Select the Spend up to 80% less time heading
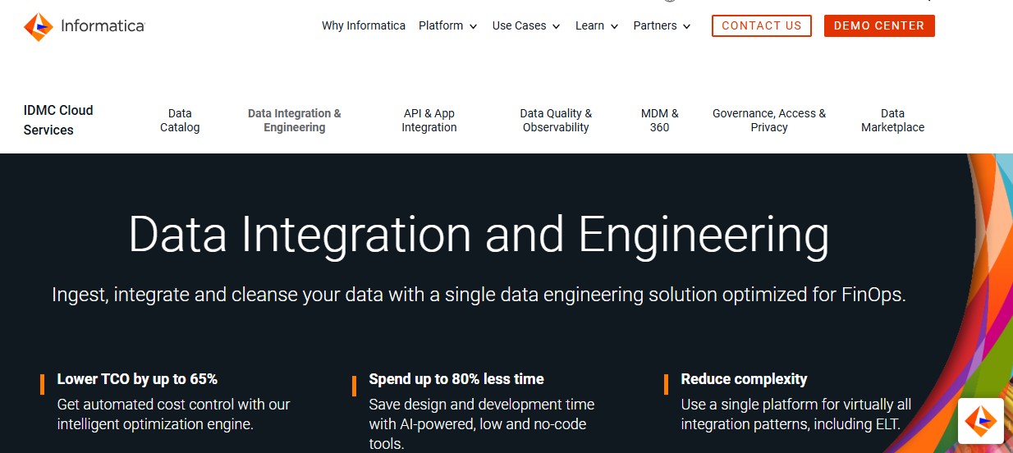This screenshot has width=1013, height=453. click(456, 379)
